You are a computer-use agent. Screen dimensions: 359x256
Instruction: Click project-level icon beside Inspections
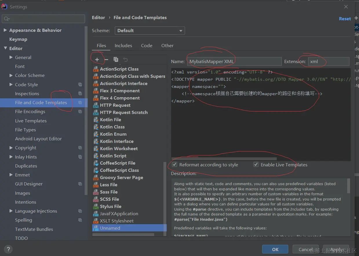tap(80, 94)
